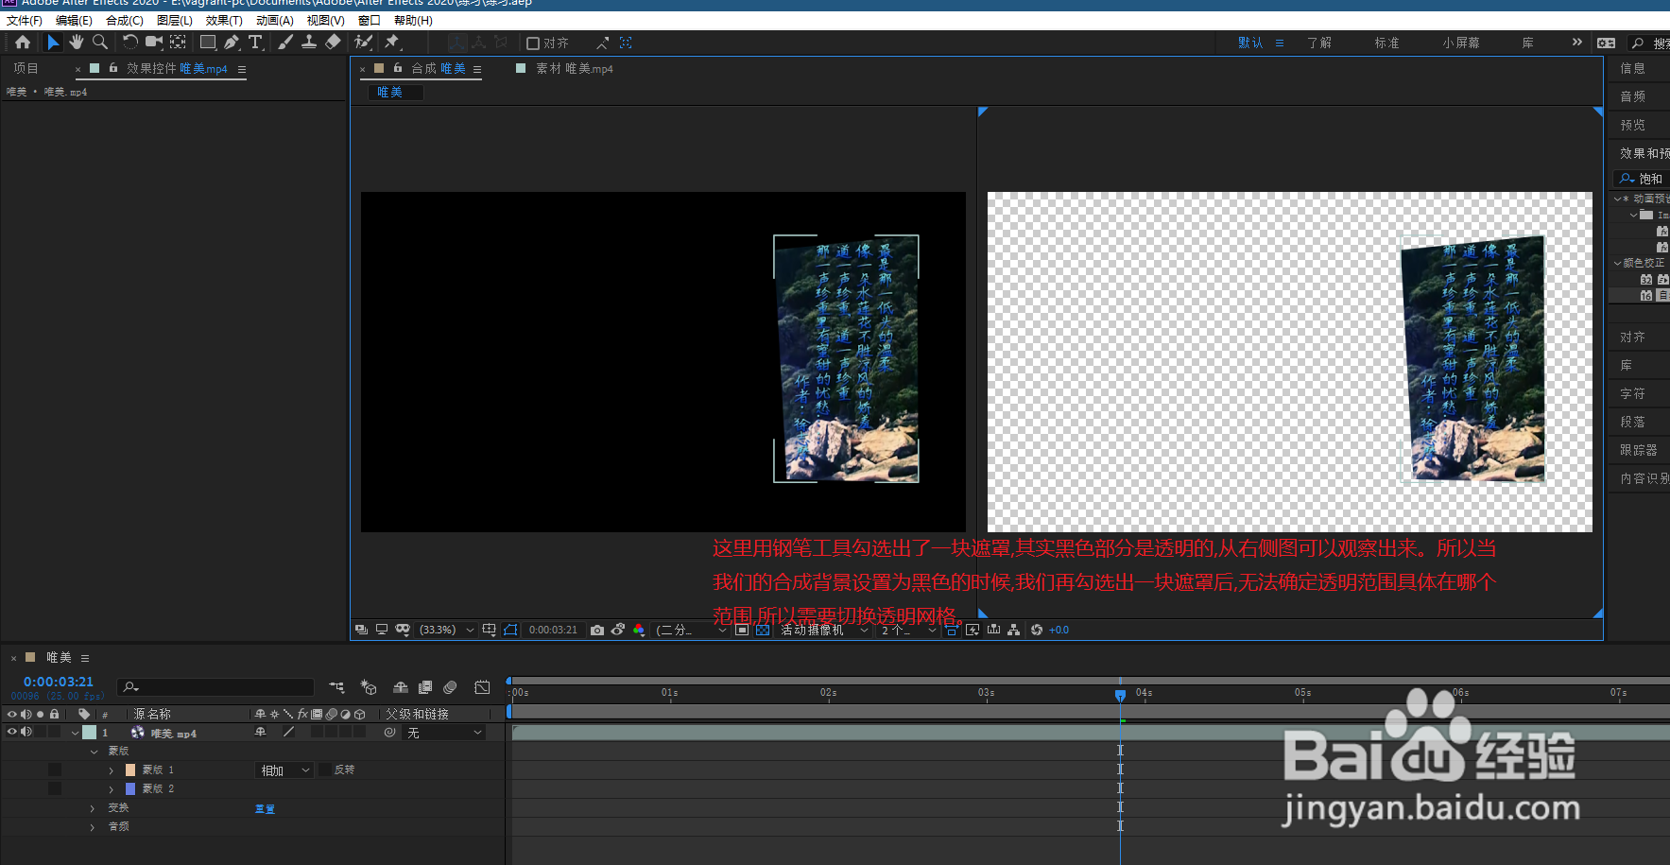The height and width of the screenshot is (865, 1670).
Task: Click the draft 3D icon in the timeline
Action: click(x=369, y=687)
